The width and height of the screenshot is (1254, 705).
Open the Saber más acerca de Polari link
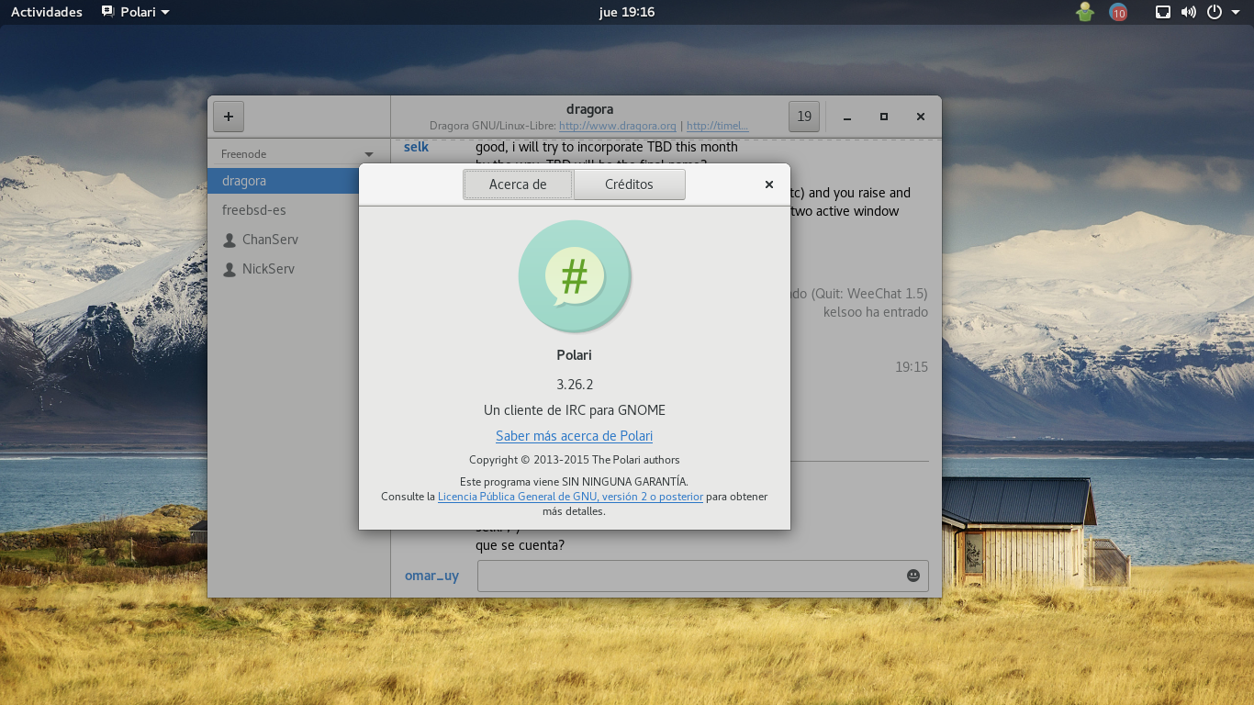click(574, 436)
